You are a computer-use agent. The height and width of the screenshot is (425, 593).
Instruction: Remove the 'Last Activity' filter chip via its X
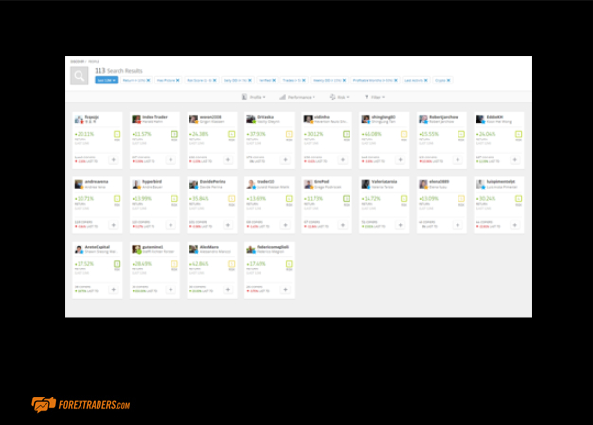tap(426, 80)
